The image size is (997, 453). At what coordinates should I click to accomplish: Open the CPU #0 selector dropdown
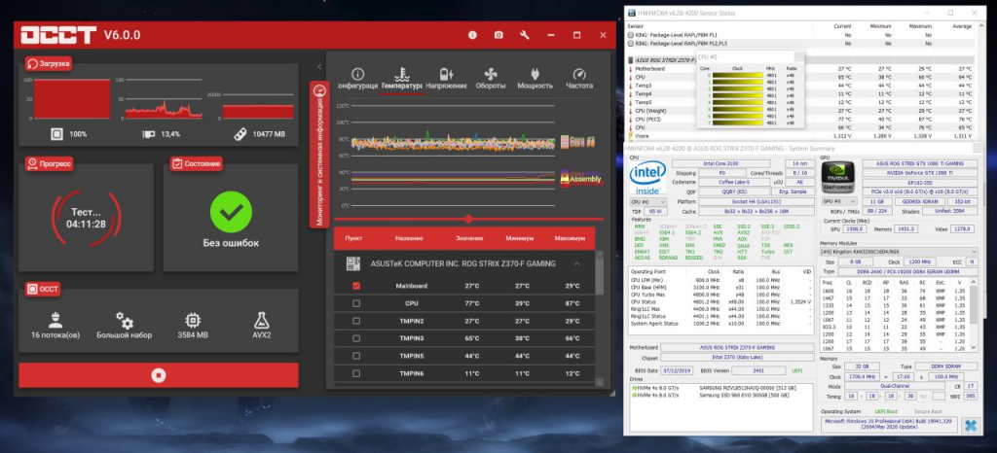(x=646, y=200)
